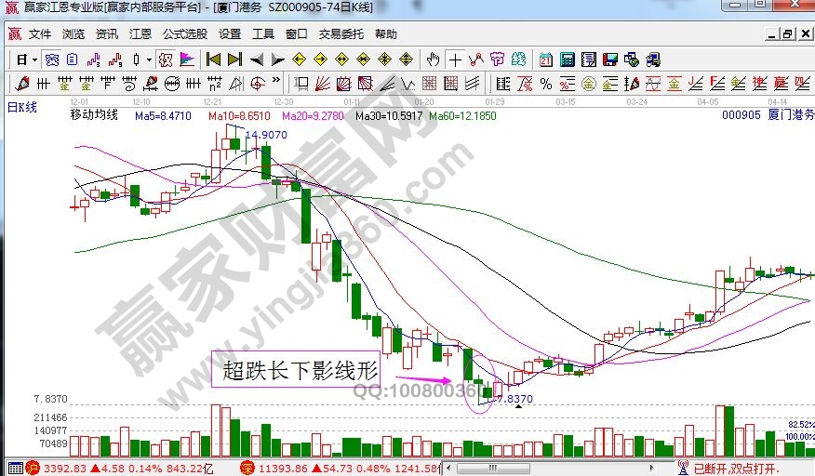Click the red floppy disk save icon
The height and width of the screenshot is (476, 815).
(610, 59)
